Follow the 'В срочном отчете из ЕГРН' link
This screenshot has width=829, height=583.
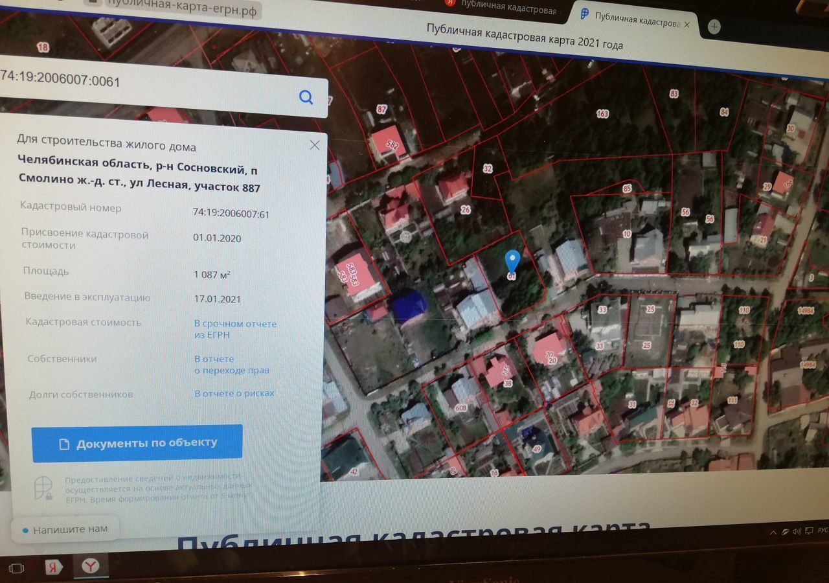pos(235,329)
